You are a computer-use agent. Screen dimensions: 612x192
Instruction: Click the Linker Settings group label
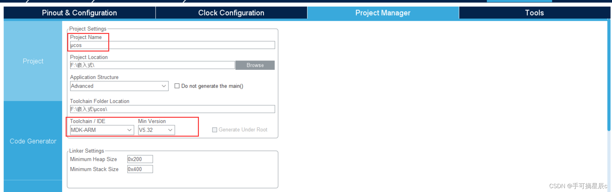(x=86, y=151)
